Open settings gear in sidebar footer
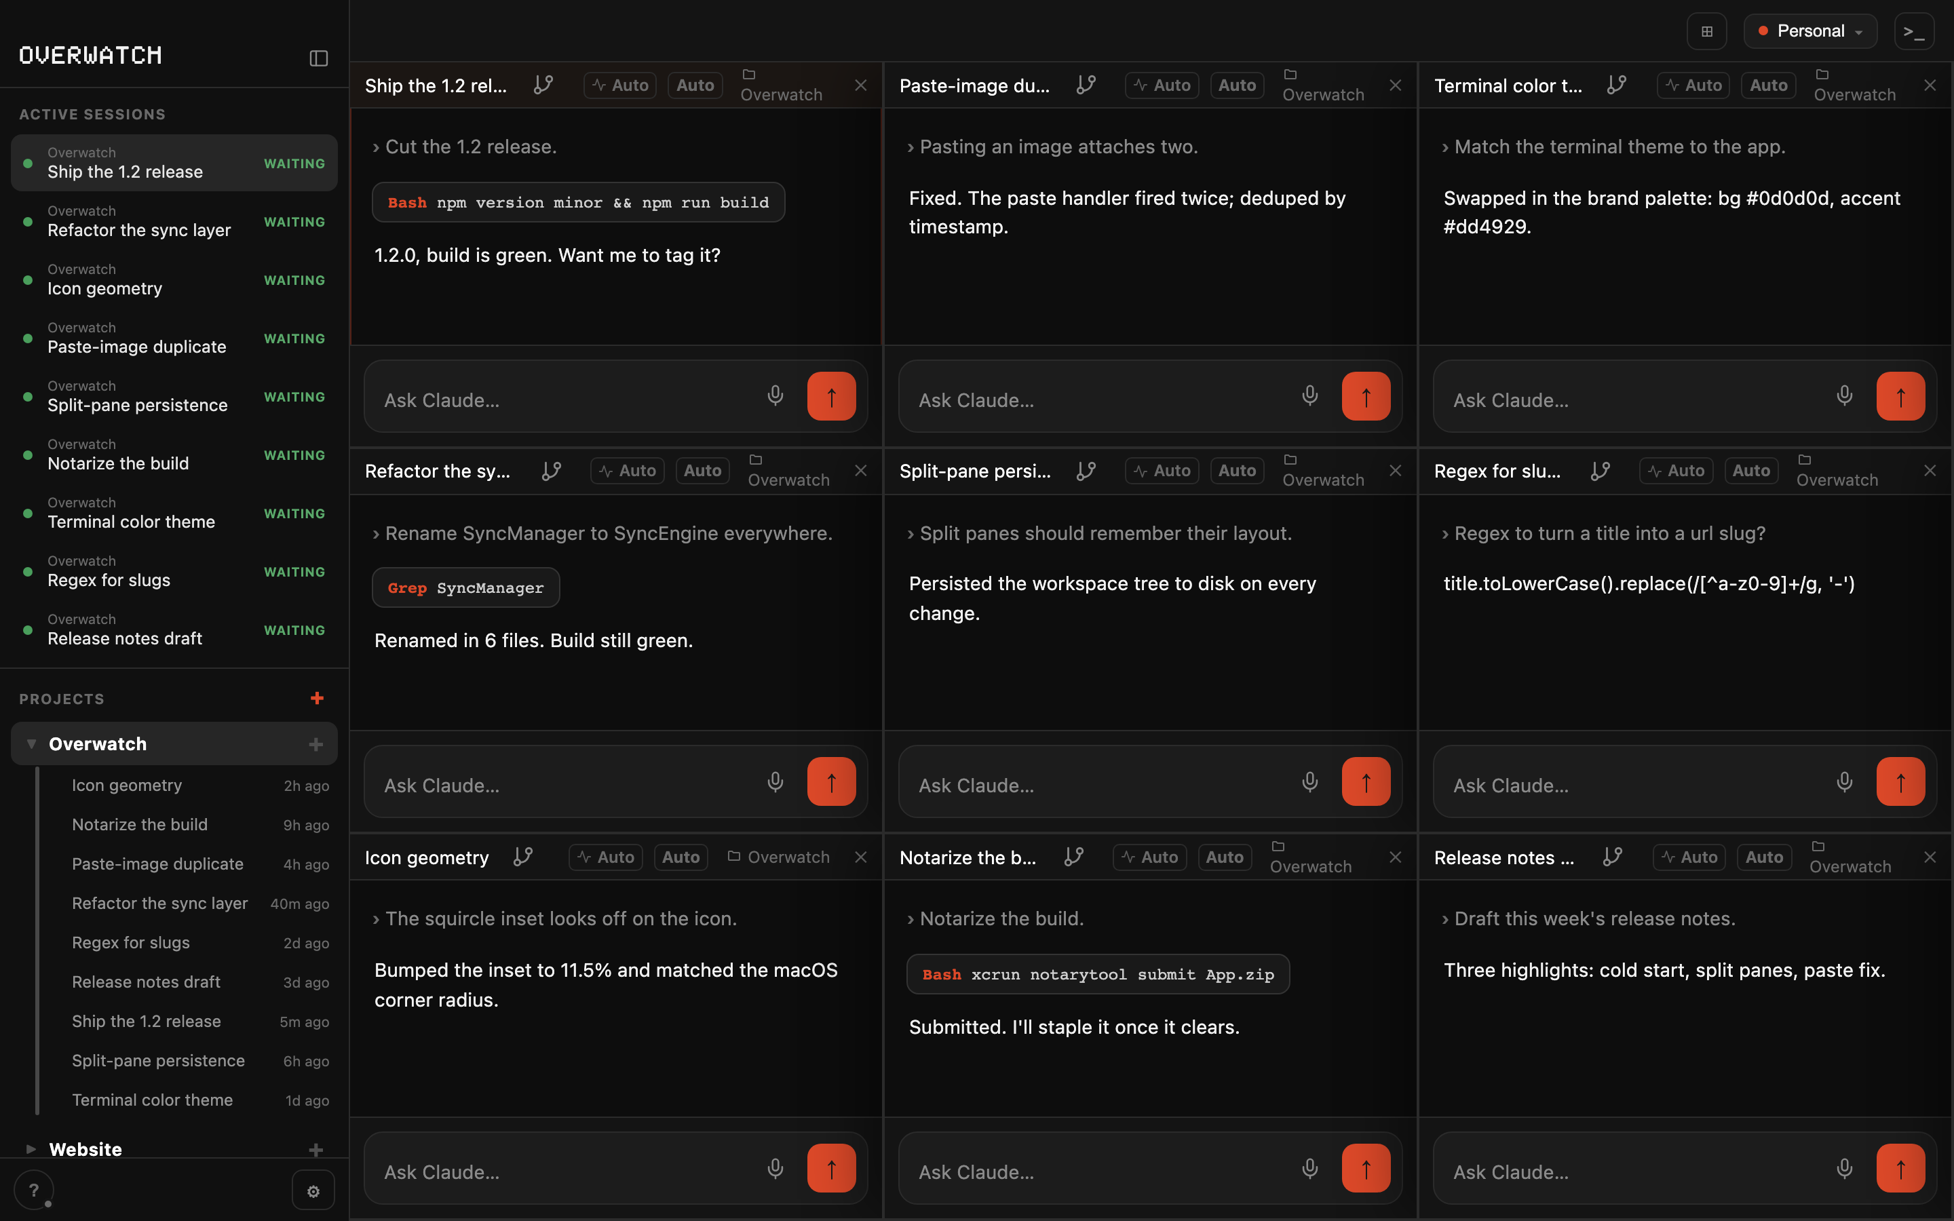This screenshot has width=1954, height=1221. (313, 1191)
